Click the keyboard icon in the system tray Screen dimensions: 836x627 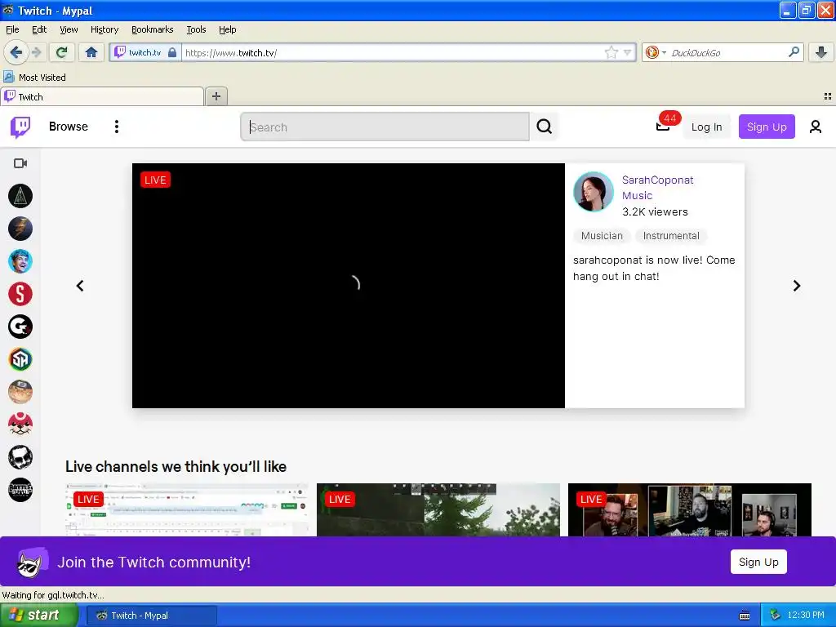click(745, 616)
